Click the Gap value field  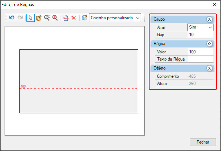coord(200,35)
